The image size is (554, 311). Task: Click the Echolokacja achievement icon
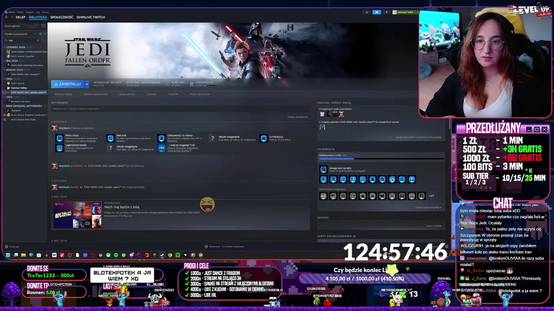pos(264,138)
